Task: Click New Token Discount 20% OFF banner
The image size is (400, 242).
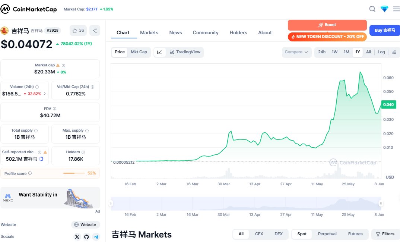Action: point(327,37)
